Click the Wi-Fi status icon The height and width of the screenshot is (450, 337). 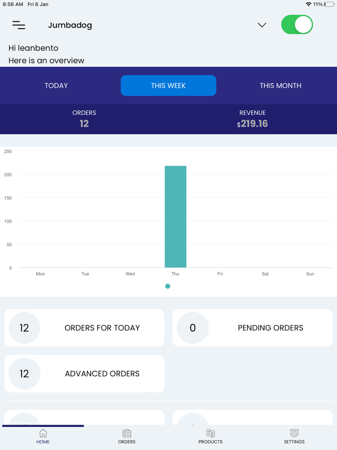[308, 4]
